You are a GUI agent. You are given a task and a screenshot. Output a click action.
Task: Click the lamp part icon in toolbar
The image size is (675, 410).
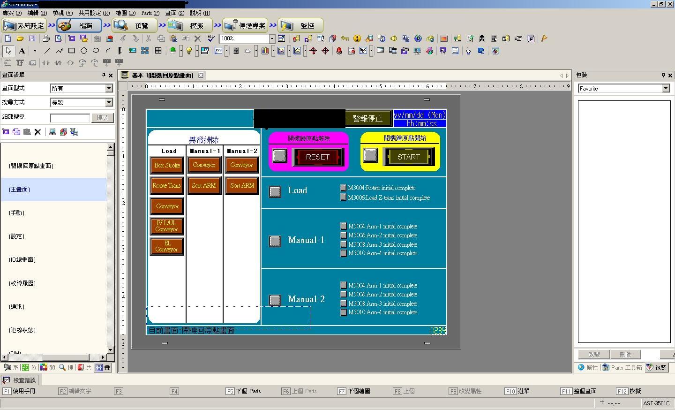click(189, 51)
